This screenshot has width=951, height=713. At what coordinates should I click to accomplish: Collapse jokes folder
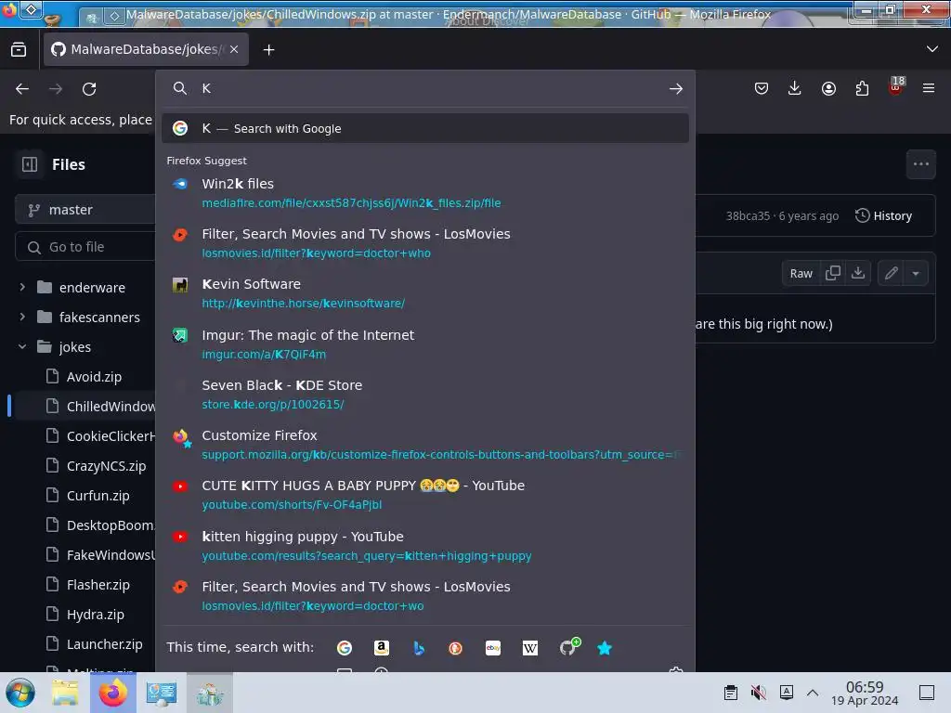tap(22, 346)
